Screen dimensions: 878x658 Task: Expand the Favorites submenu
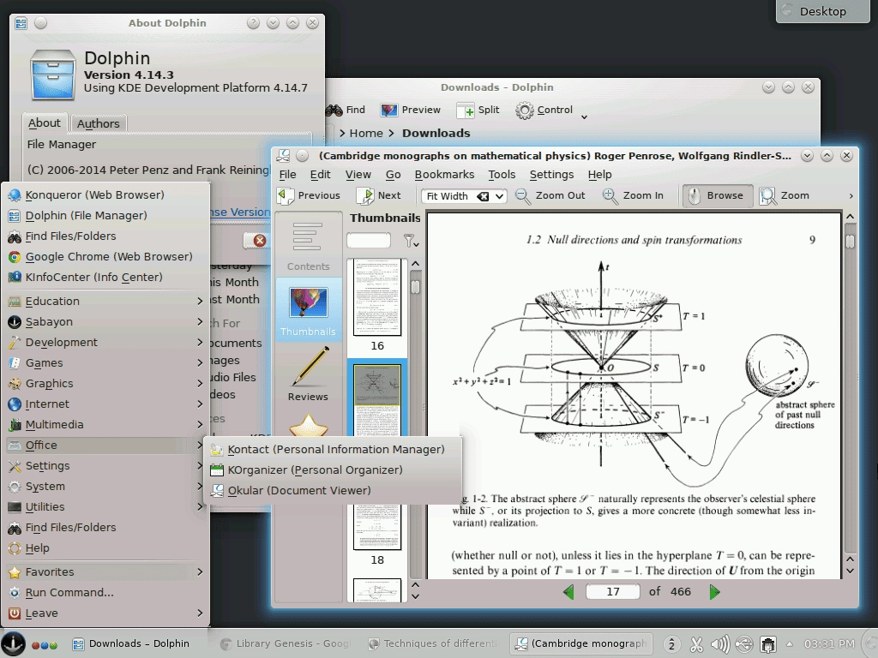pos(105,571)
